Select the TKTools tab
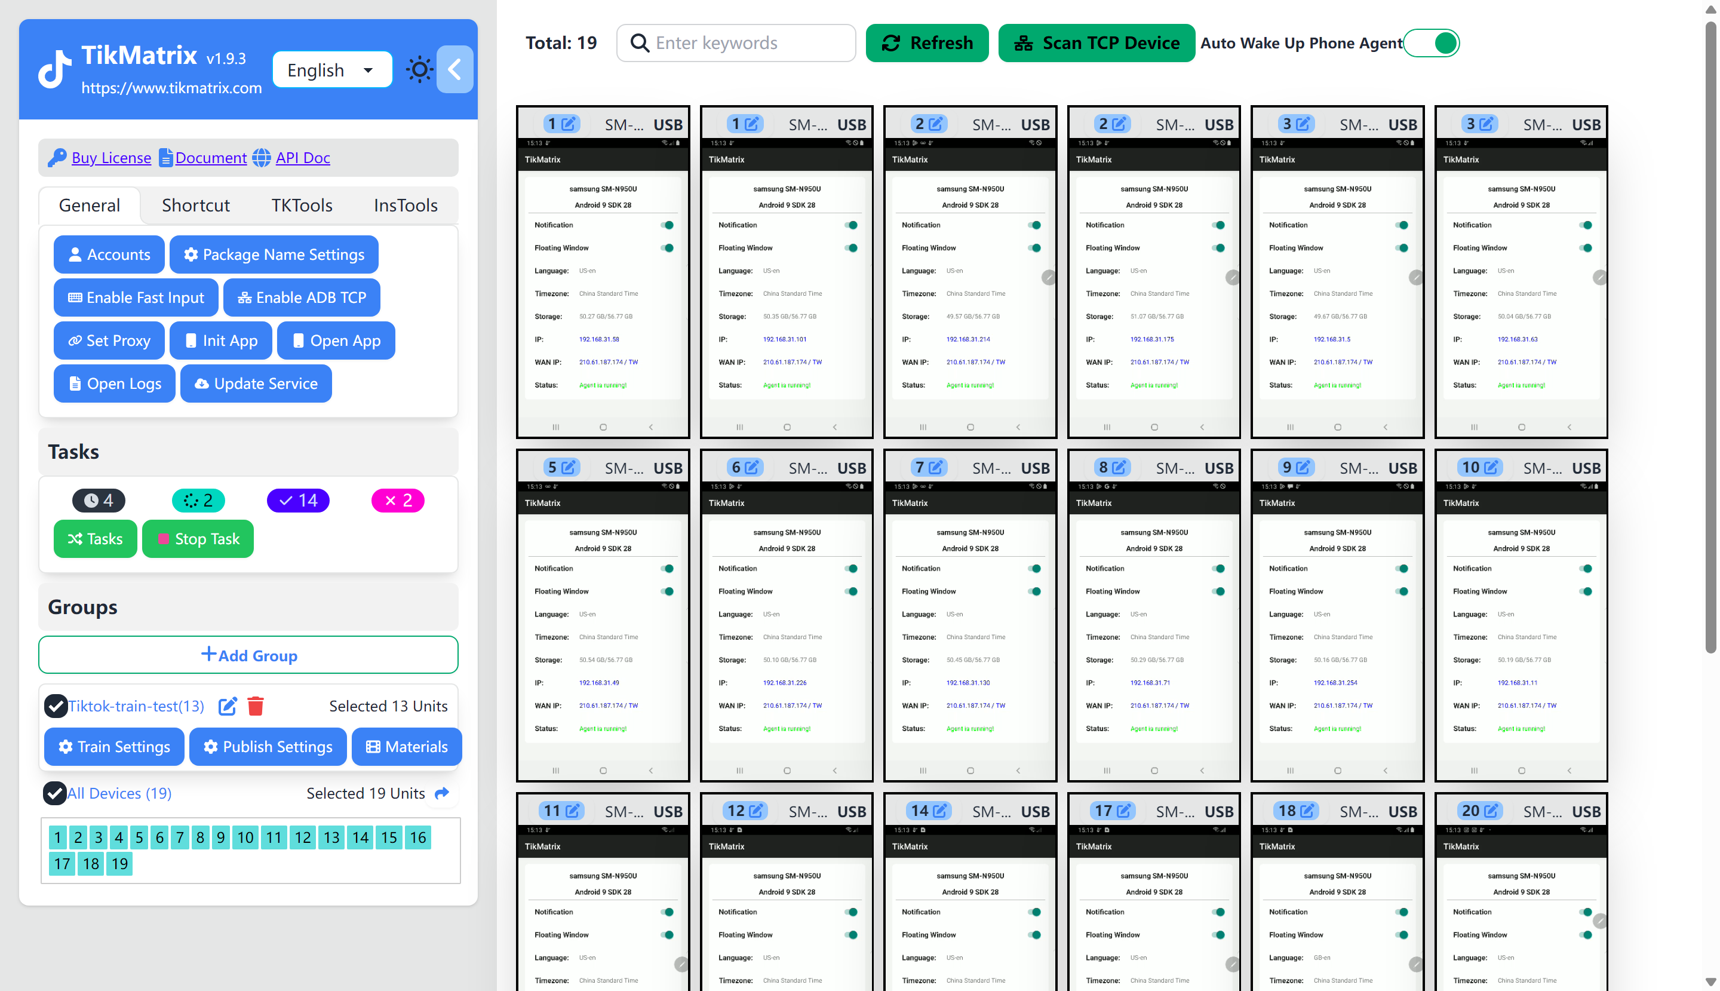Viewport: 1720px width, 991px height. pos(300,204)
